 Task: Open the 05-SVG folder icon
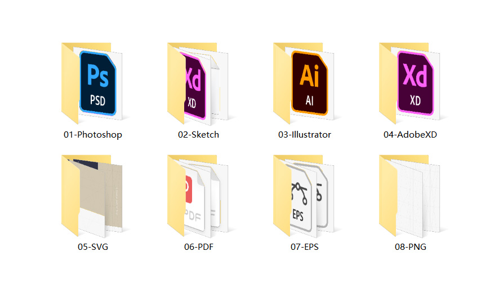click(x=93, y=195)
